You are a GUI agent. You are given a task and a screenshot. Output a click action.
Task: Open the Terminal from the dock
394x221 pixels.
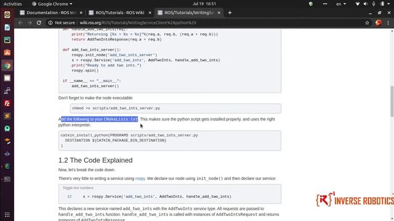point(7,179)
